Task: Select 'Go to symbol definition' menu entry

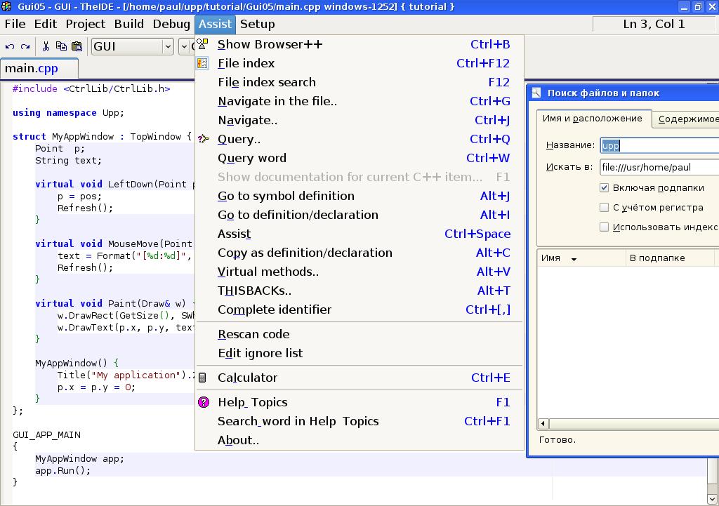Action: coord(286,196)
